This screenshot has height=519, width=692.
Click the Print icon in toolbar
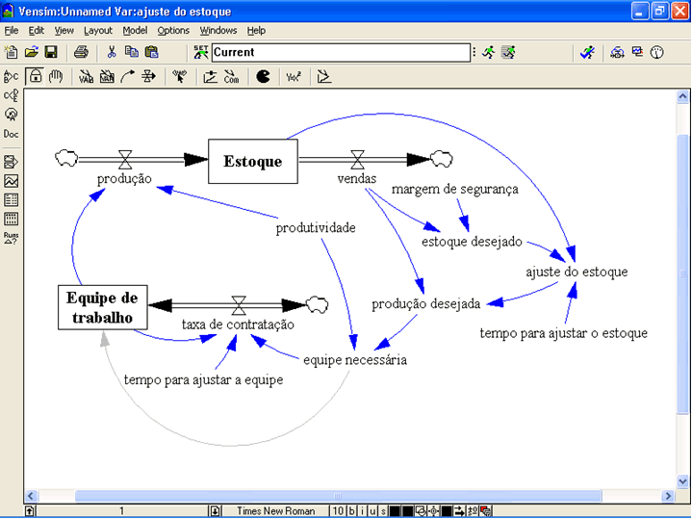pos(82,52)
